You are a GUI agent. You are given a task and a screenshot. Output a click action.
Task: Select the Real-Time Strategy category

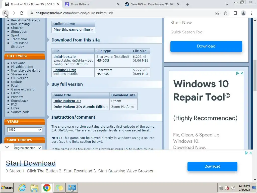(25, 20)
